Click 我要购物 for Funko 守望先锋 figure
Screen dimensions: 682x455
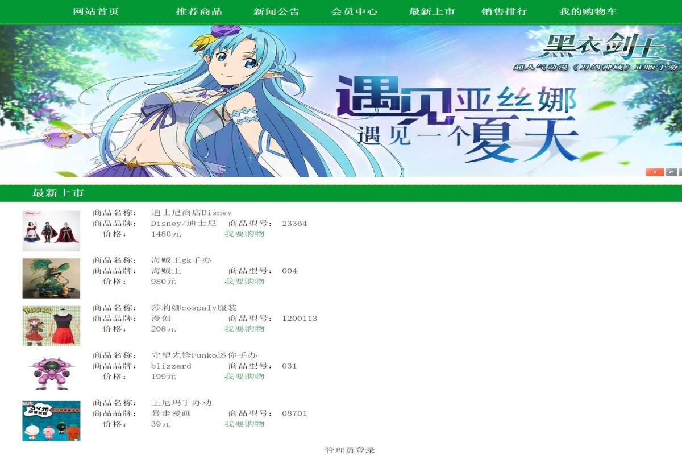point(244,376)
